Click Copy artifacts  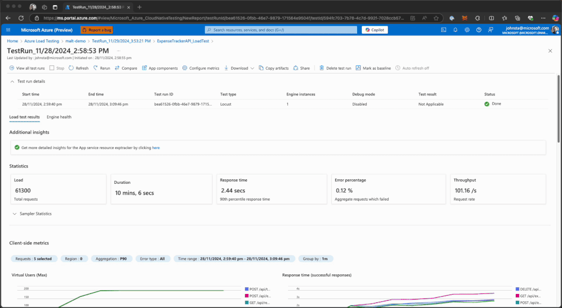point(273,68)
